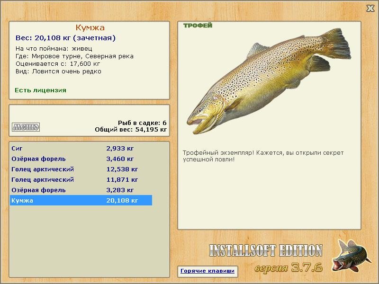Click Где: Мировое турне, Северная река
Image resolution: width=379 pixels, height=284 pixels.
click(74, 56)
